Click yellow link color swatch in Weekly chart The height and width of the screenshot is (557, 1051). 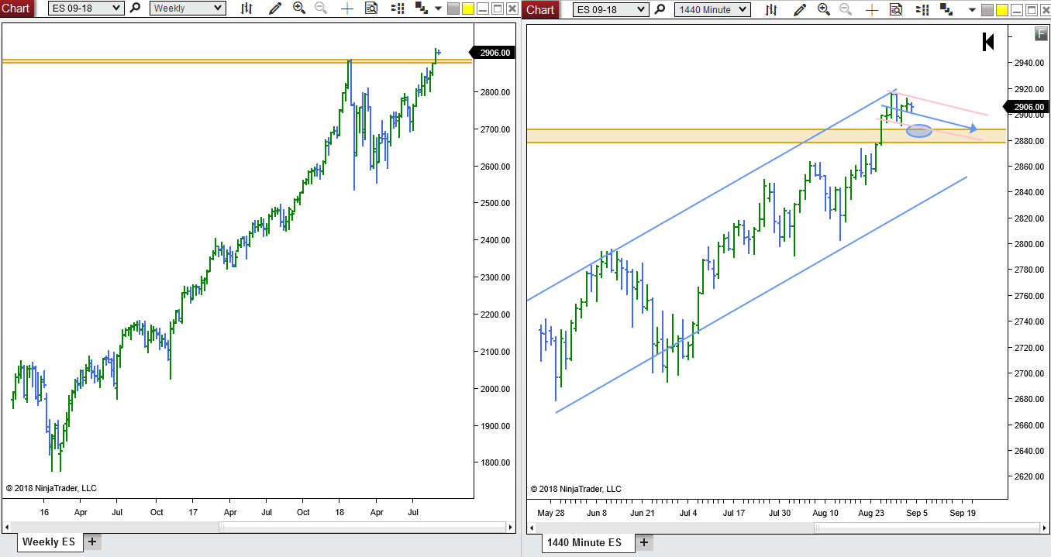click(x=467, y=9)
